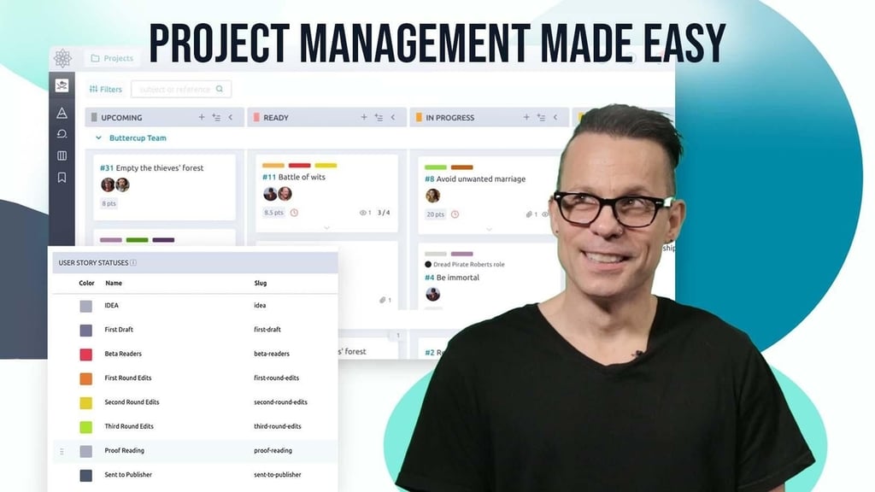Open story #8 Avoid unwanted marriage
The width and height of the screenshot is (875, 492).
tap(475, 179)
